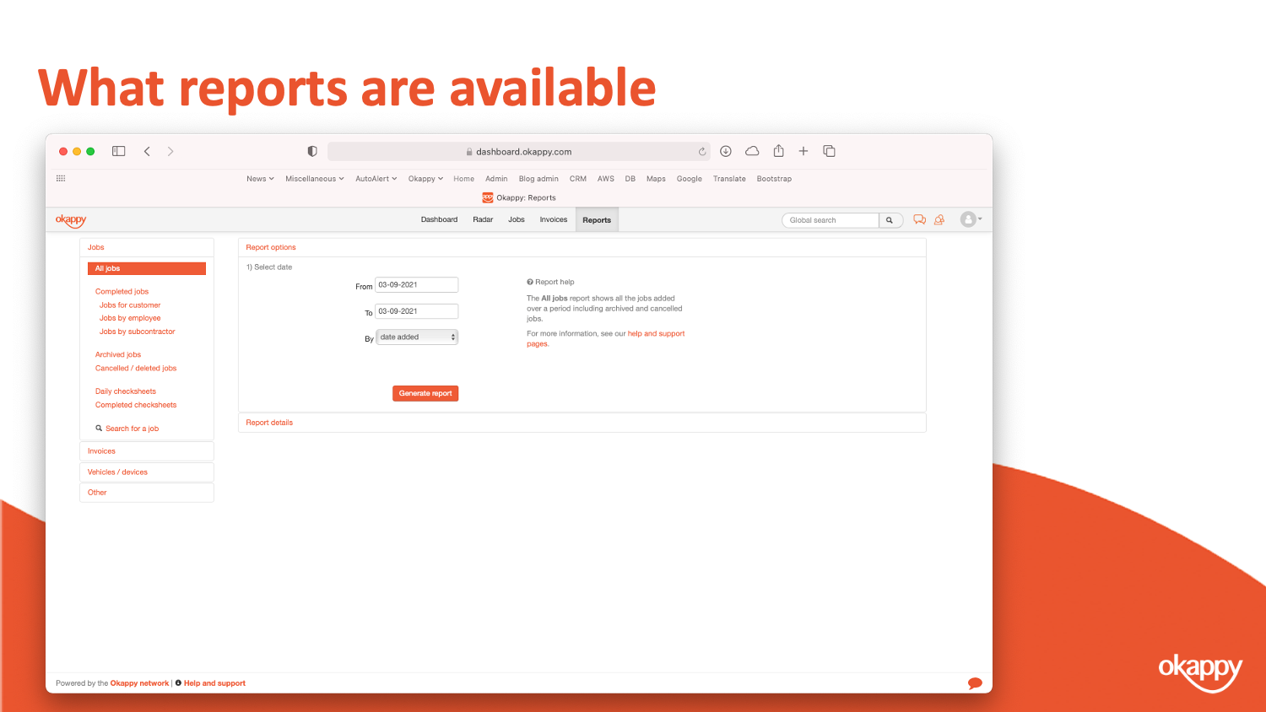Add a new tab with plus icon
Viewport: 1266px width, 712px height.
[803, 151]
